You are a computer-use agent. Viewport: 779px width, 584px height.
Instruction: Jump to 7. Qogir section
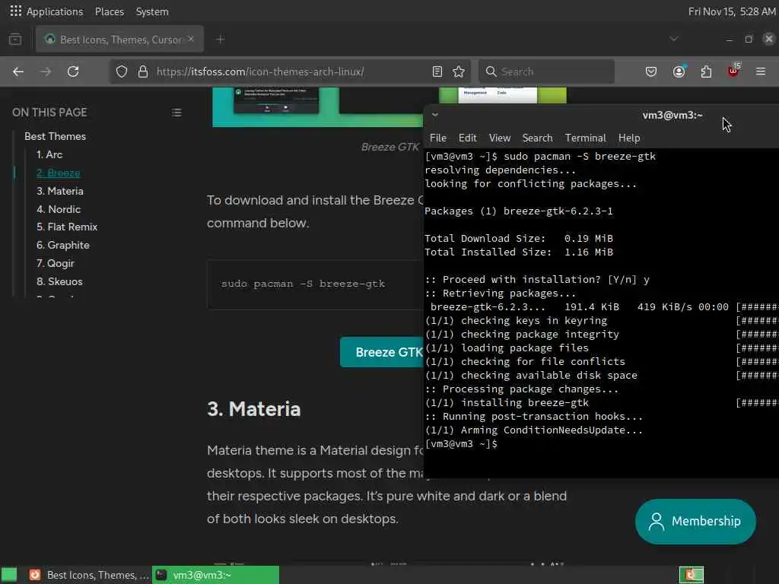(55, 263)
